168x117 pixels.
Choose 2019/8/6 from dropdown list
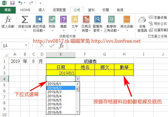pyautogui.click(x=61, y=104)
